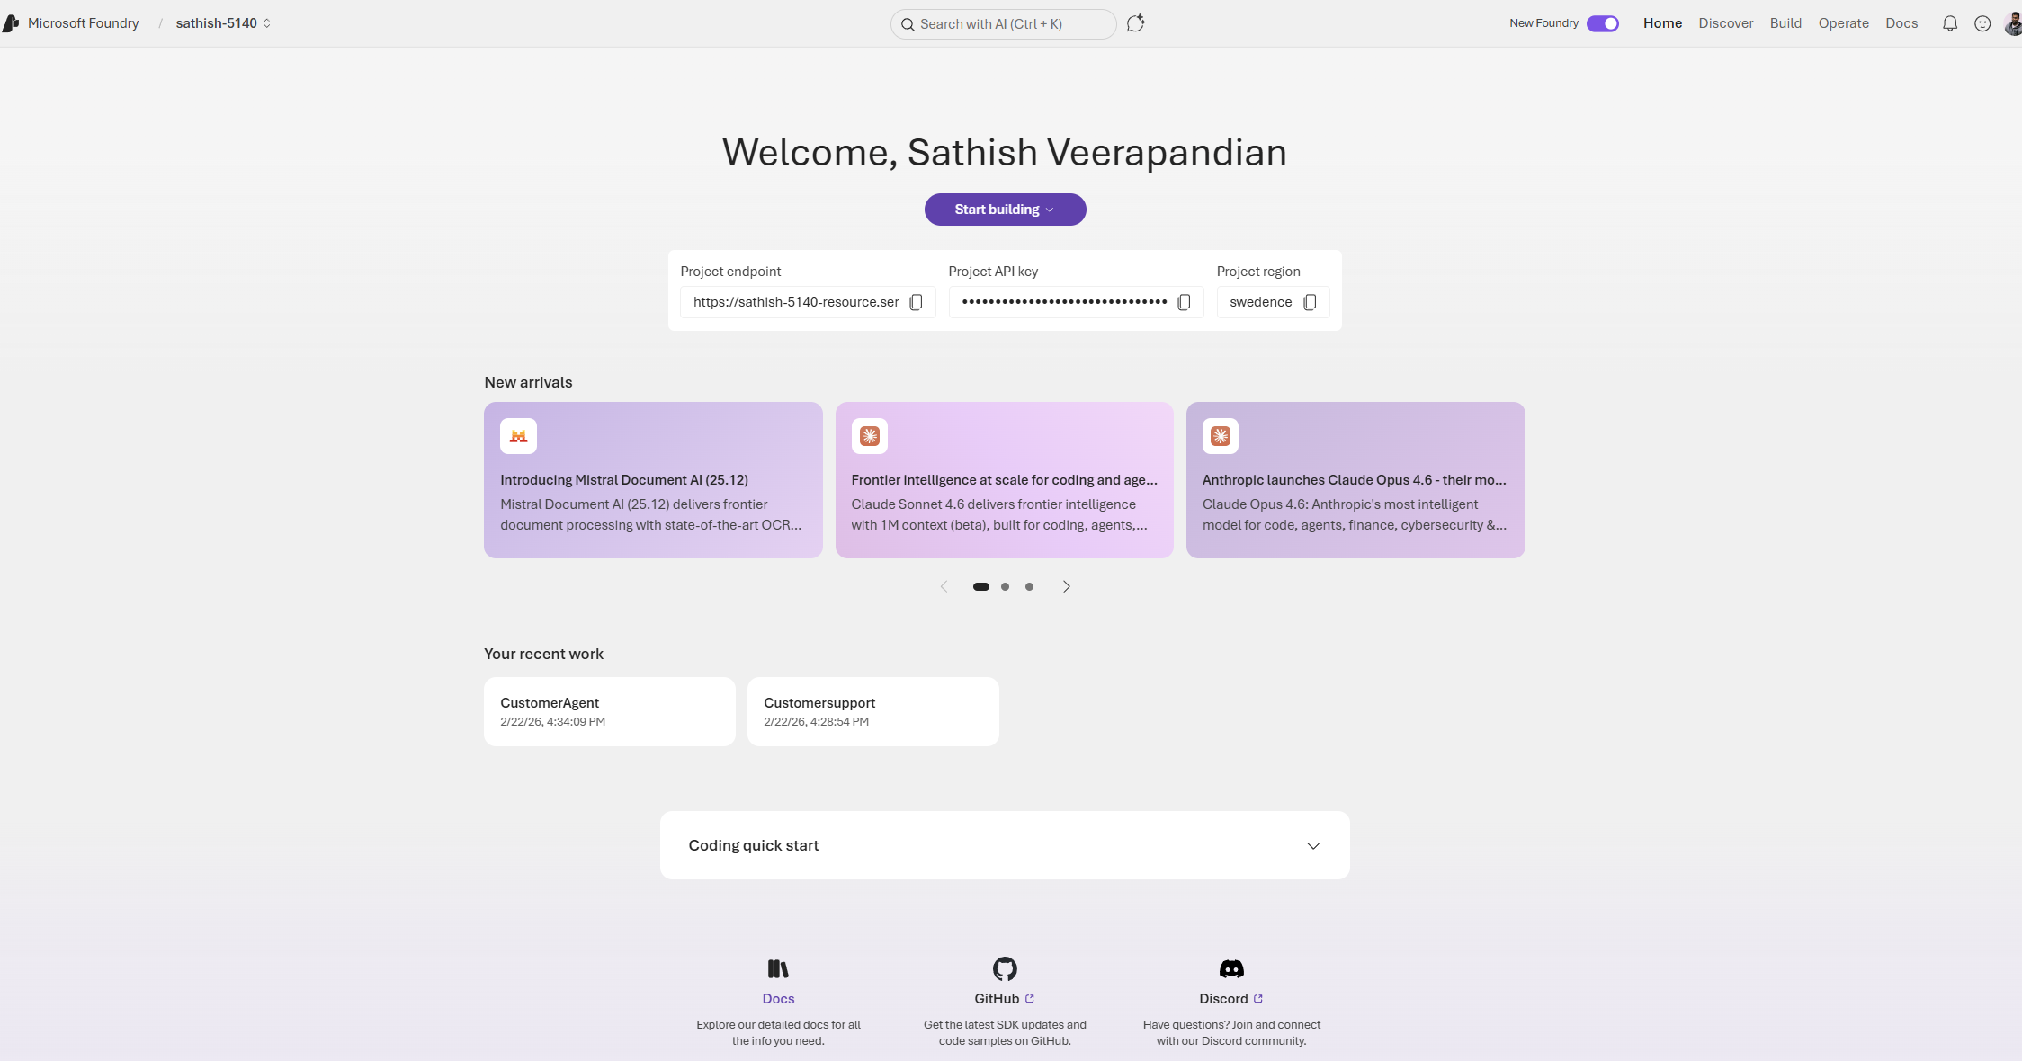Viewport: 2022px width, 1061px height.
Task: Click the Microsoft Foundry logo
Action: [x=11, y=23]
